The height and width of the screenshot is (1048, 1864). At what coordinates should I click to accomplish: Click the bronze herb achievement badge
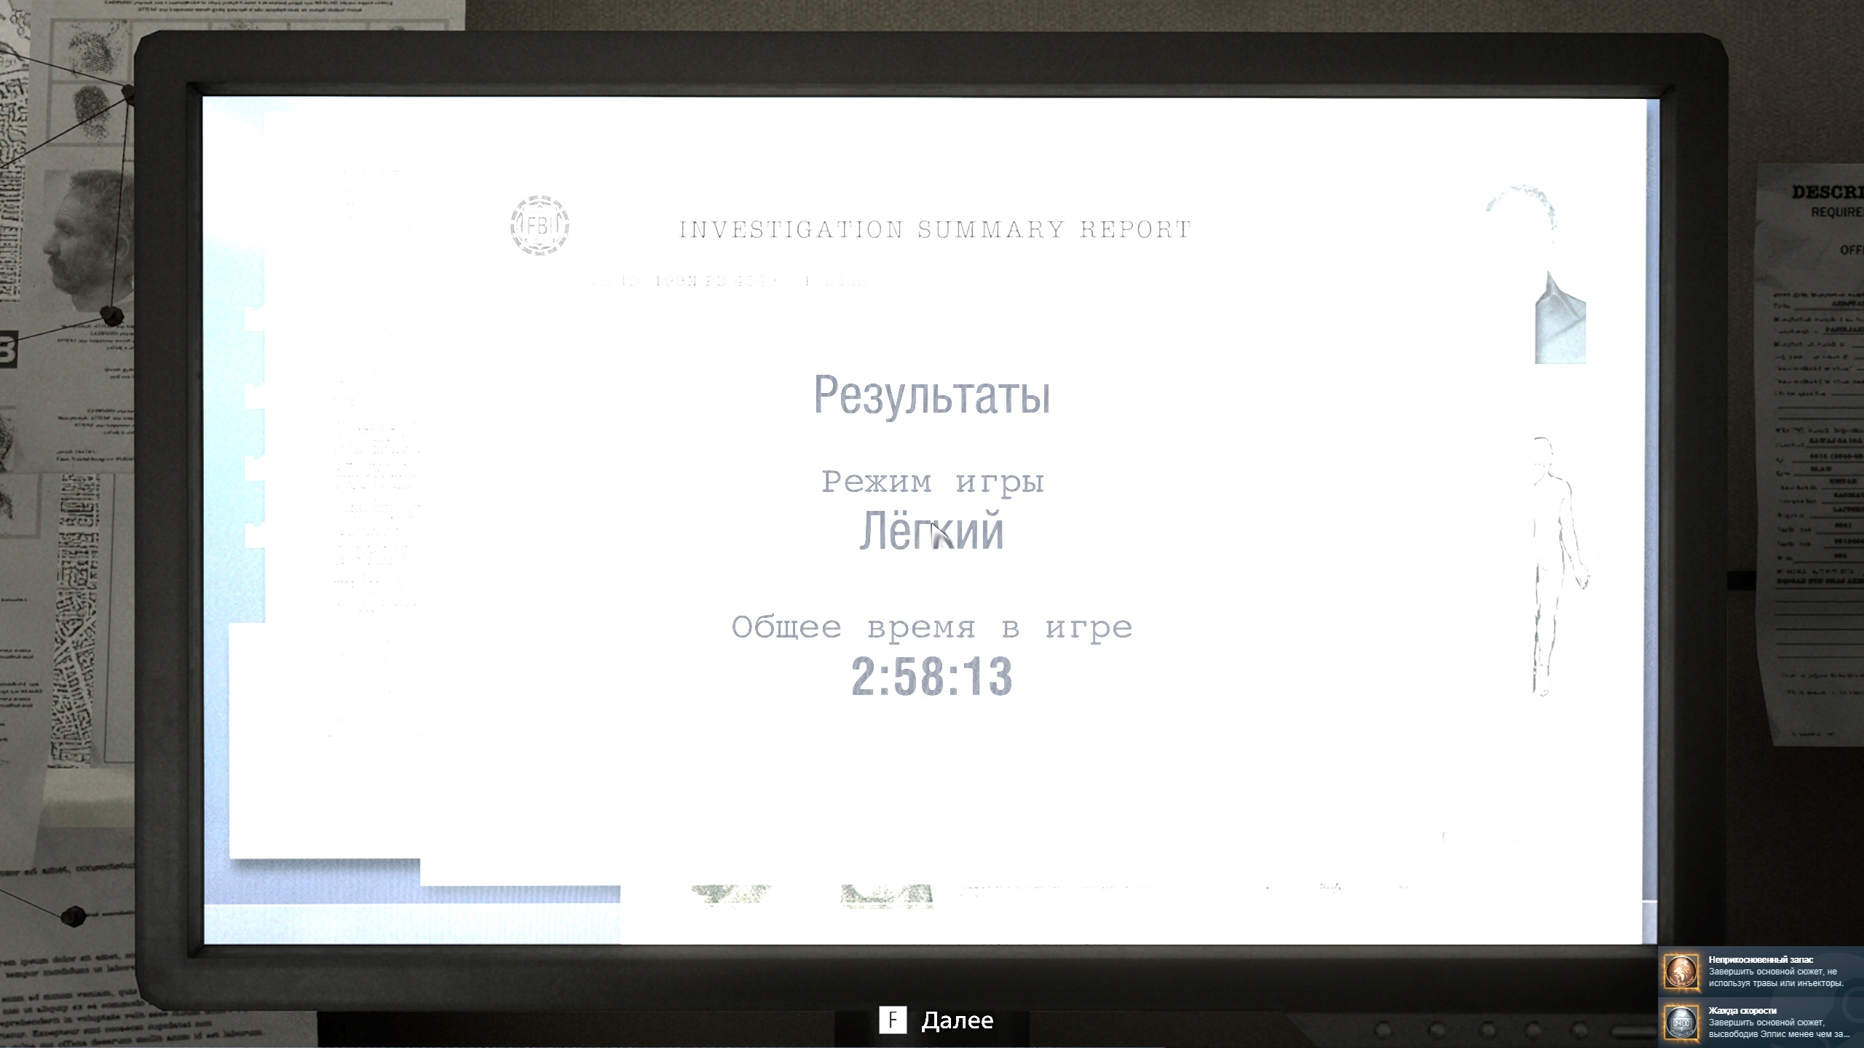[1681, 972]
